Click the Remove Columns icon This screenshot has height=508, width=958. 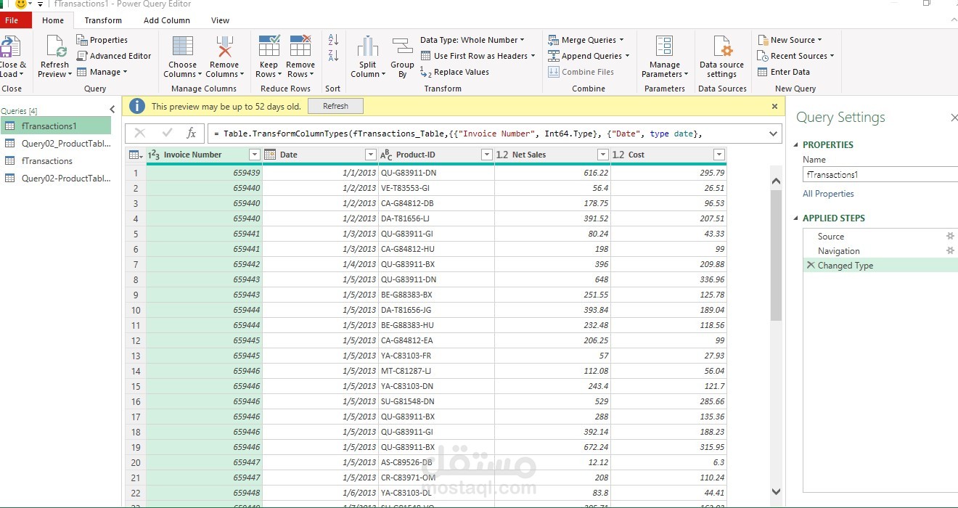(x=224, y=46)
